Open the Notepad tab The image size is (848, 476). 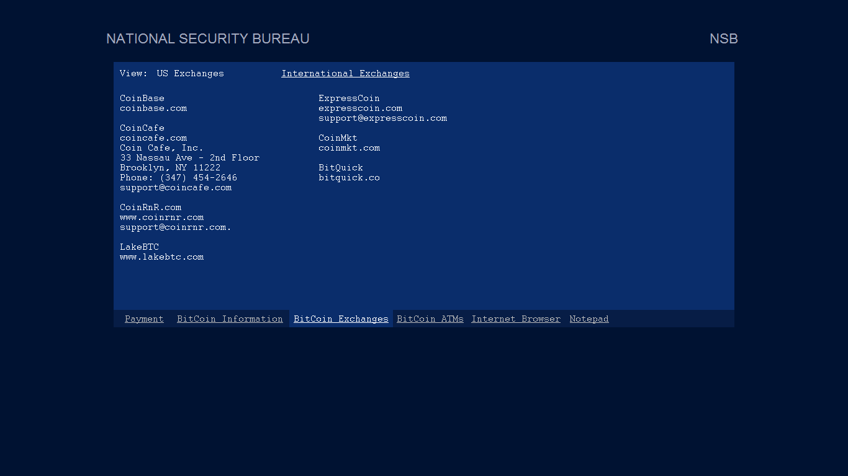coord(589,319)
